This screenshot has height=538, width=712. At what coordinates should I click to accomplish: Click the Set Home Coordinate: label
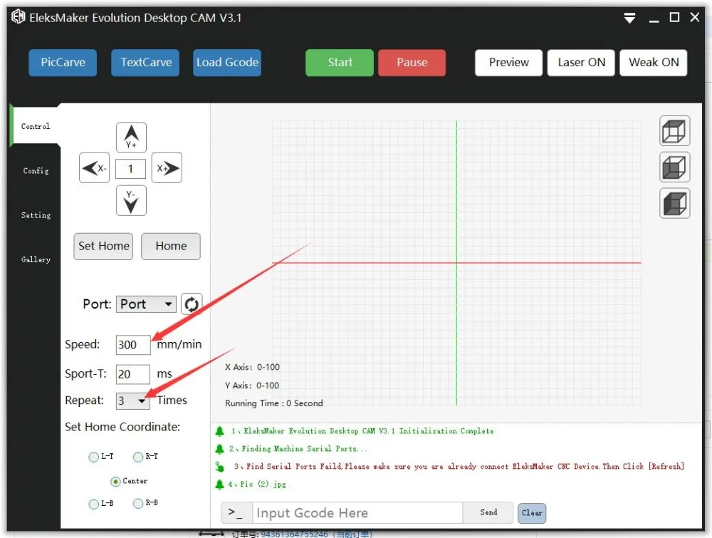pos(122,427)
